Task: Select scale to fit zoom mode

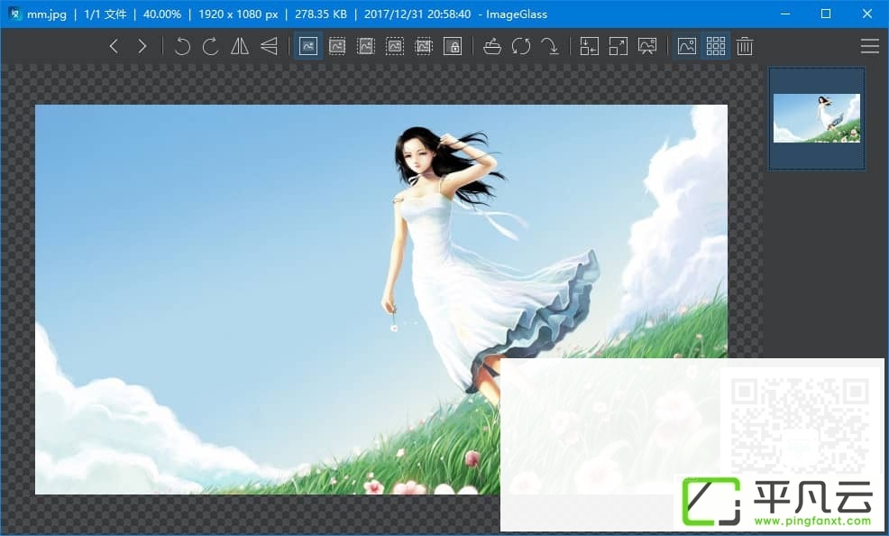Action: coord(395,46)
